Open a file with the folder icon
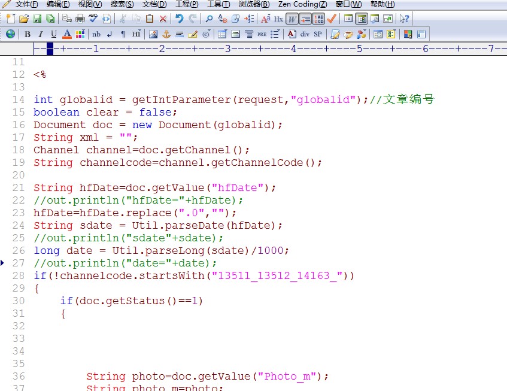The image size is (507, 391). [x=24, y=19]
